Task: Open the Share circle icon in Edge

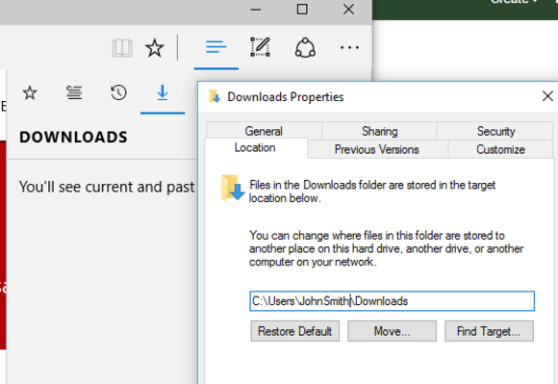Action: coord(305,48)
